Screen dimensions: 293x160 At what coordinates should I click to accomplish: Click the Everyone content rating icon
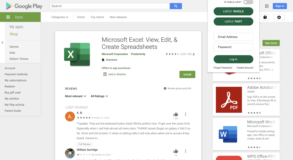click(103, 60)
